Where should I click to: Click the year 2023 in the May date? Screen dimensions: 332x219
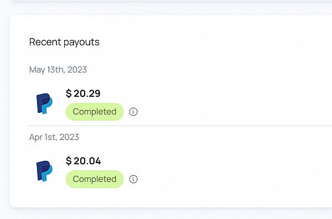(x=77, y=70)
